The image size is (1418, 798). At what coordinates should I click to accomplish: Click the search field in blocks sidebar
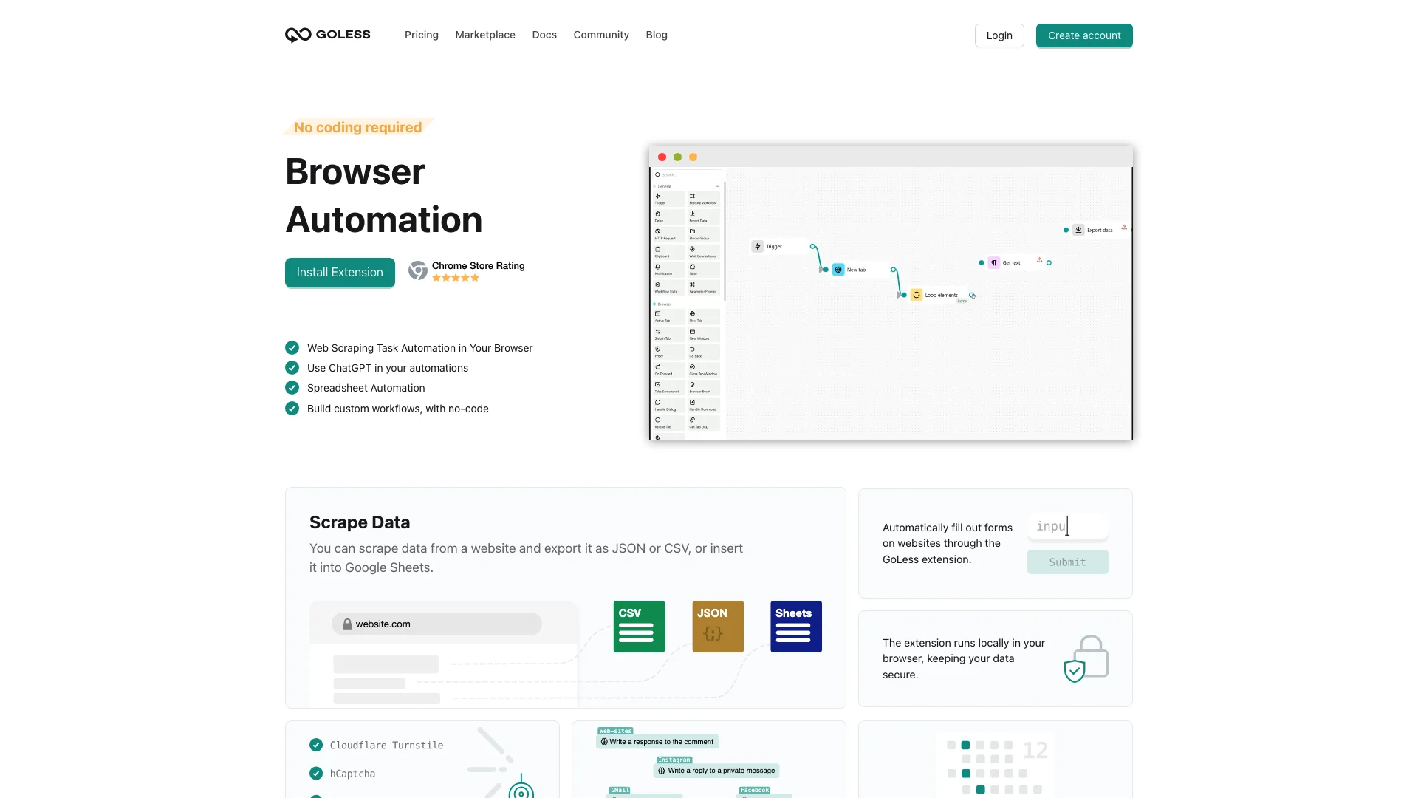click(687, 175)
